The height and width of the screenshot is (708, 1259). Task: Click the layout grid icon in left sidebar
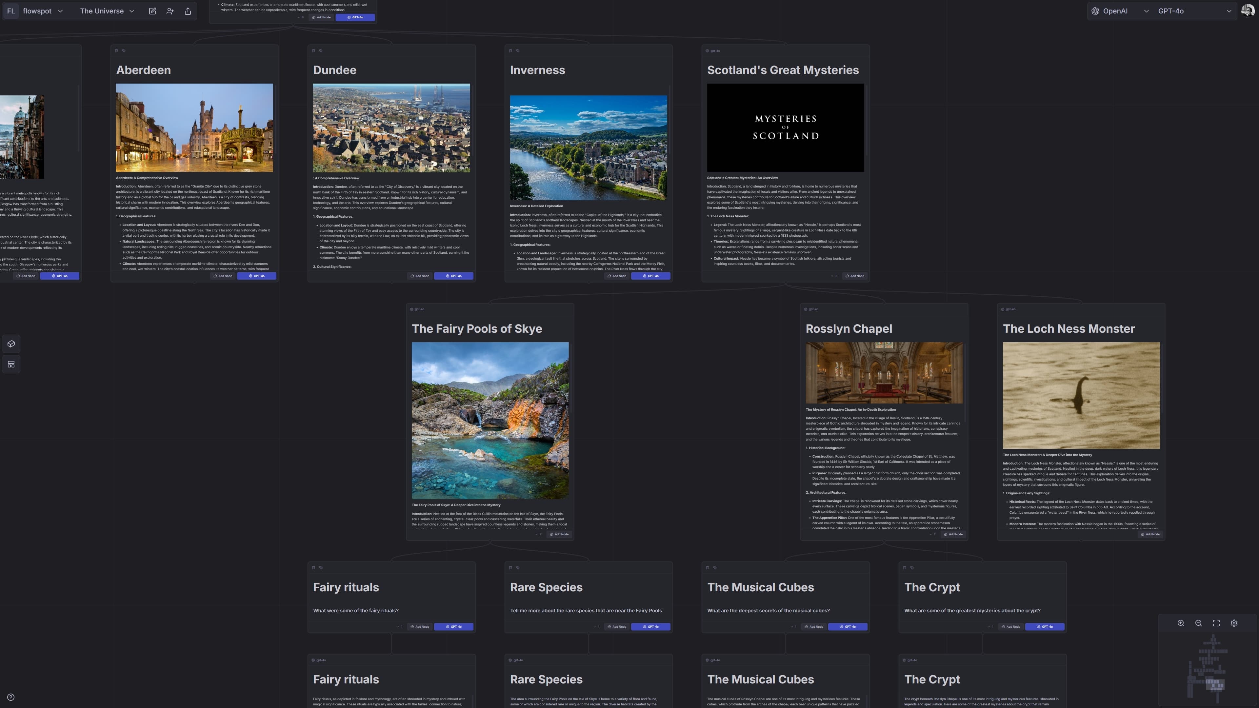coord(11,364)
